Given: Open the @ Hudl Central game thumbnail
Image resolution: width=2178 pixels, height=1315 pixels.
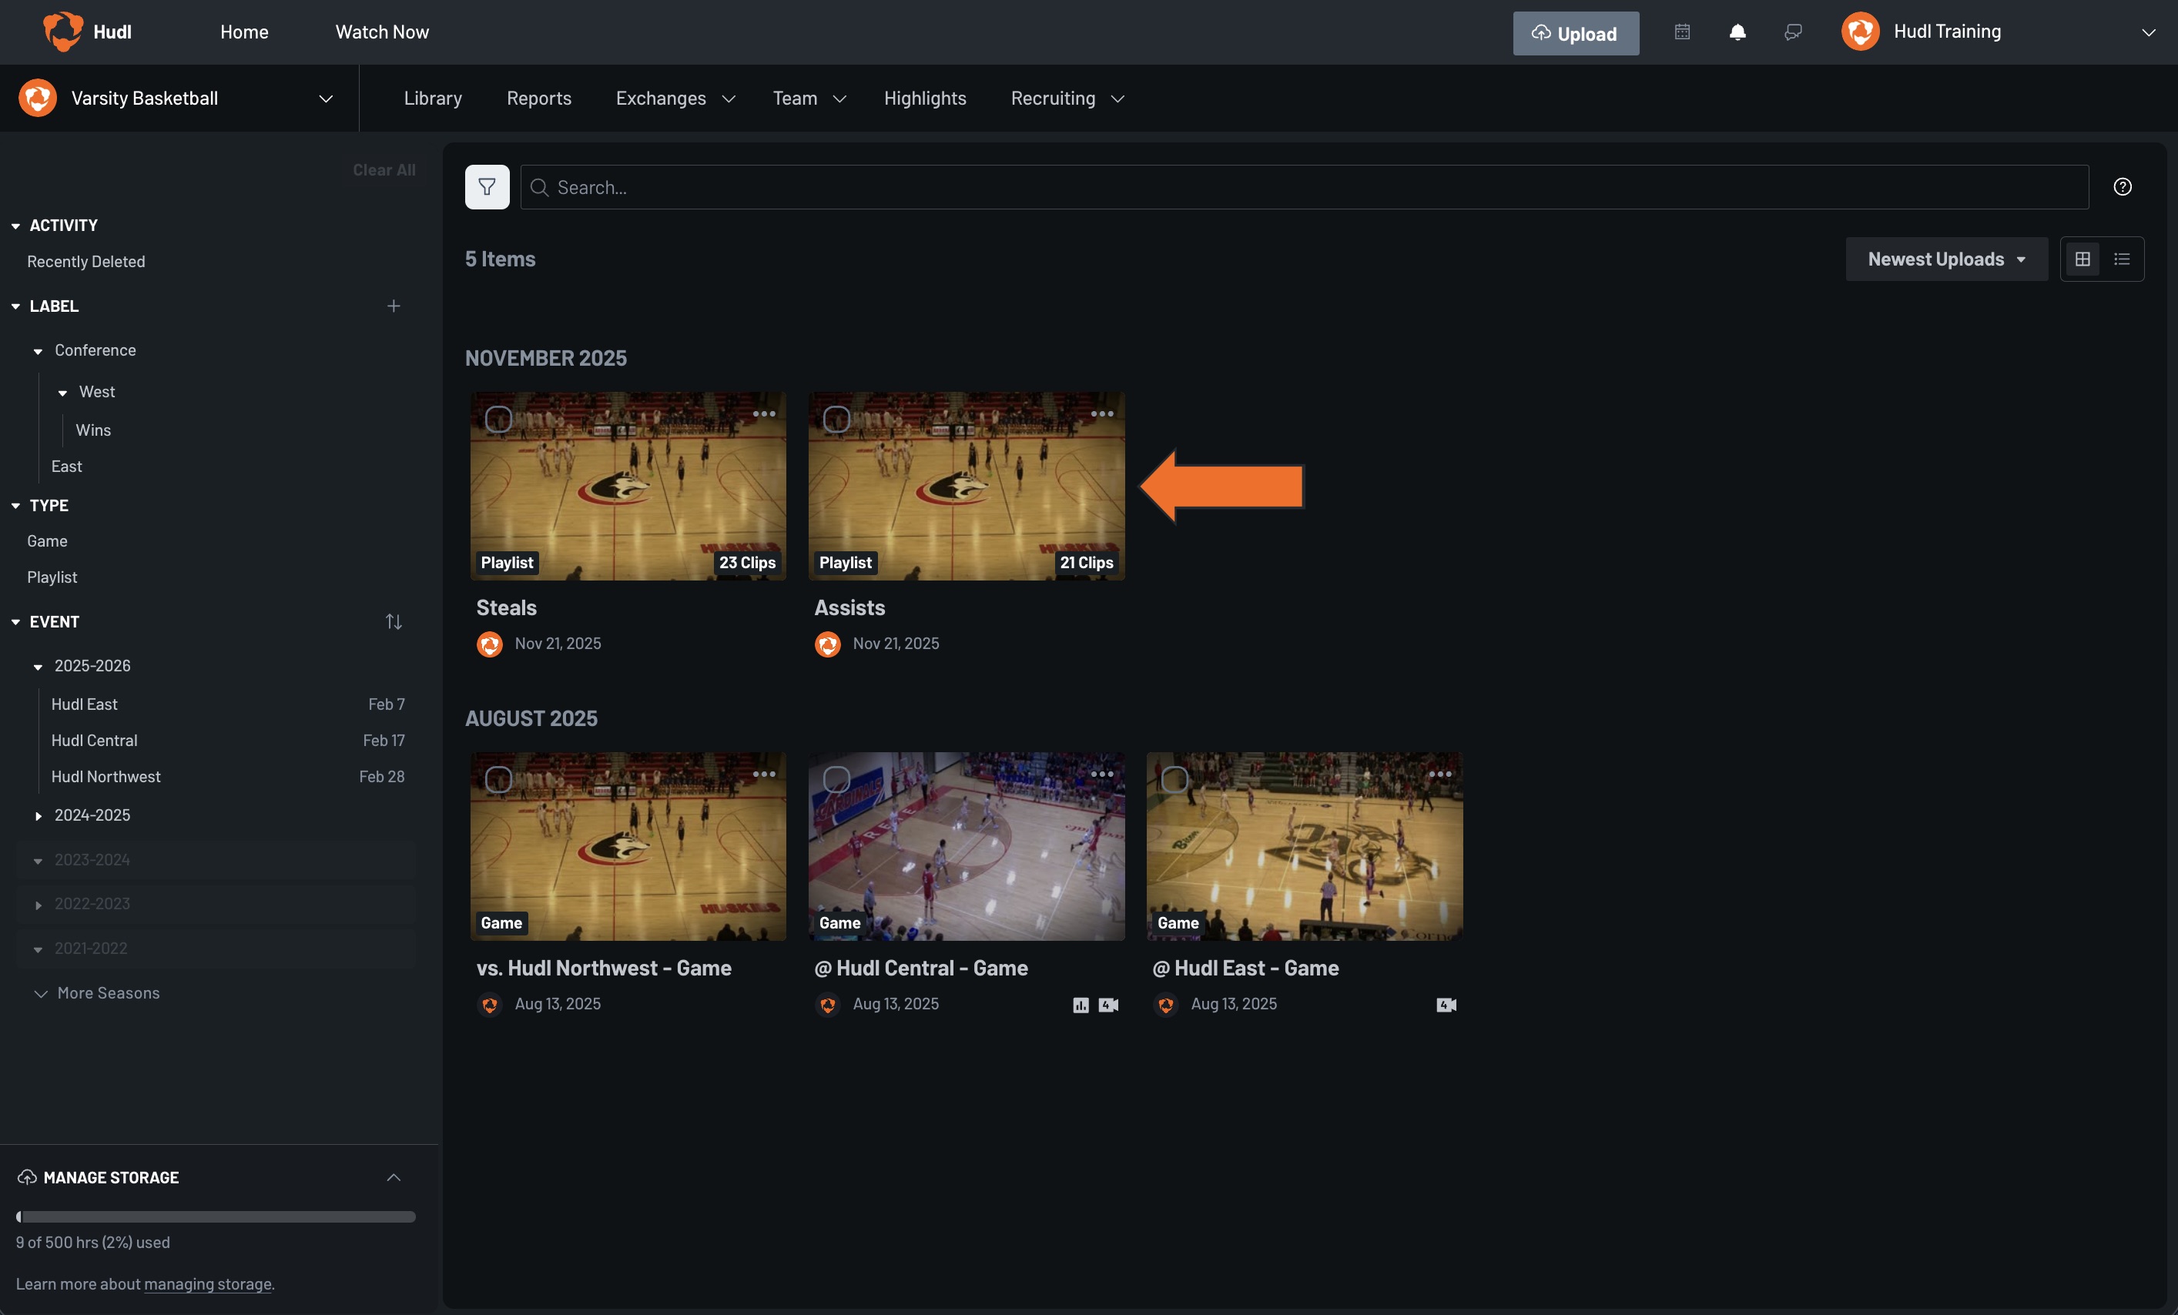Looking at the screenshot, I should [x=966, y=847].
